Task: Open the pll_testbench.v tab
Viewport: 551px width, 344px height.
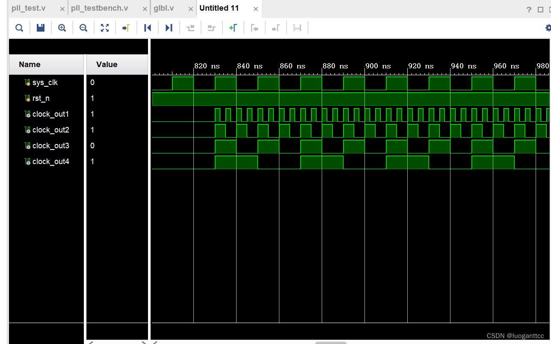Action: click(99, 8)
